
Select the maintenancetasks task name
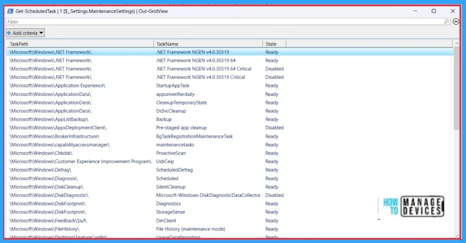point(175,145)
